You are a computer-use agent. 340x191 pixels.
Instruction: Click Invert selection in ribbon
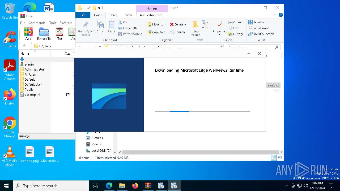(261, 34)
